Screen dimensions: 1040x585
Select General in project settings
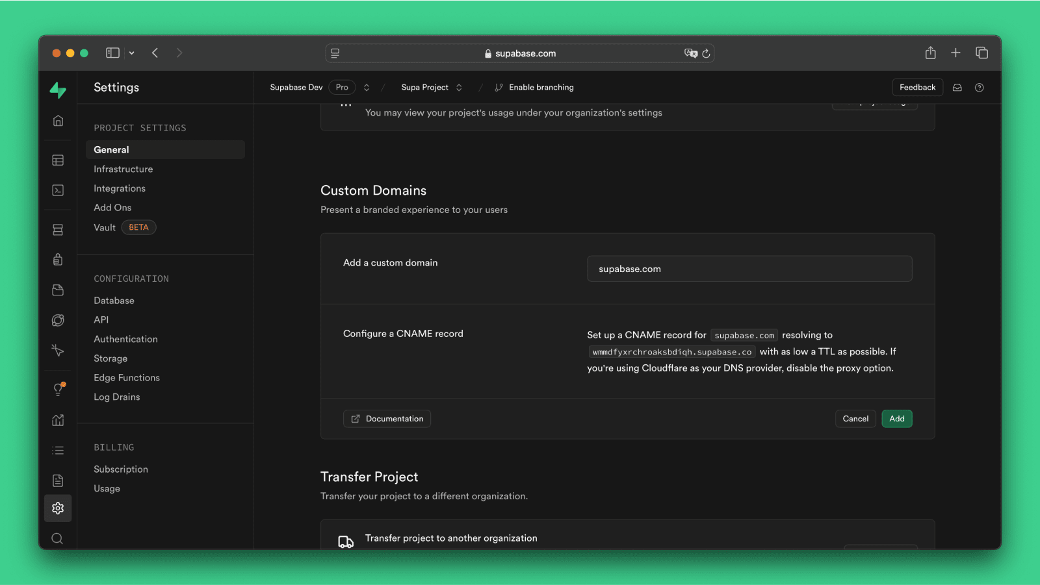[x=165, y=149]
